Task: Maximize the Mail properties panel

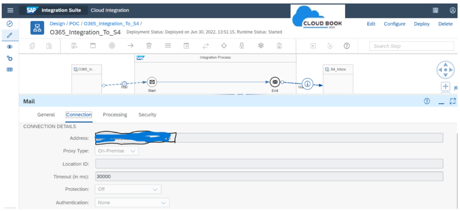Action: tap(453, 101)
